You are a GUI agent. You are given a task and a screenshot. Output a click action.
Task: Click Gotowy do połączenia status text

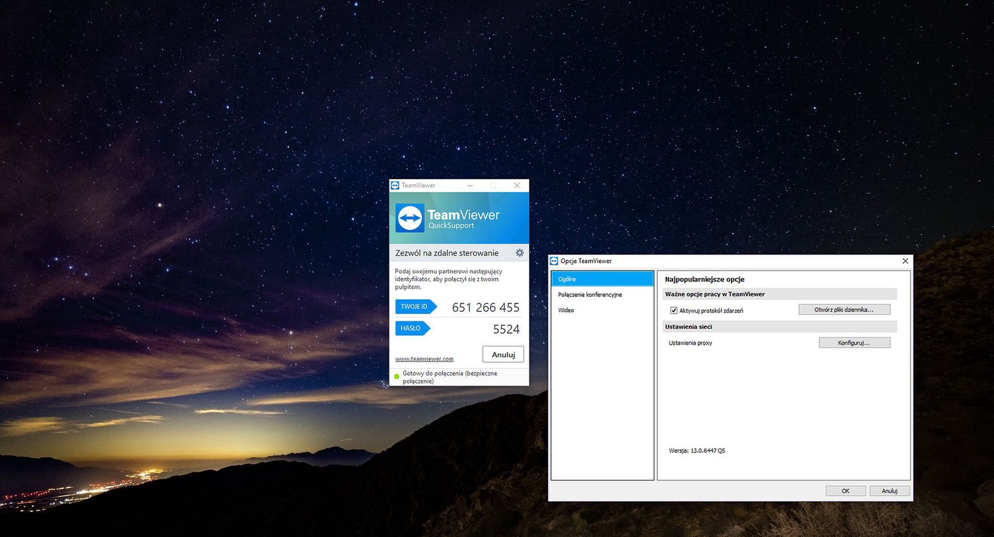450,377
